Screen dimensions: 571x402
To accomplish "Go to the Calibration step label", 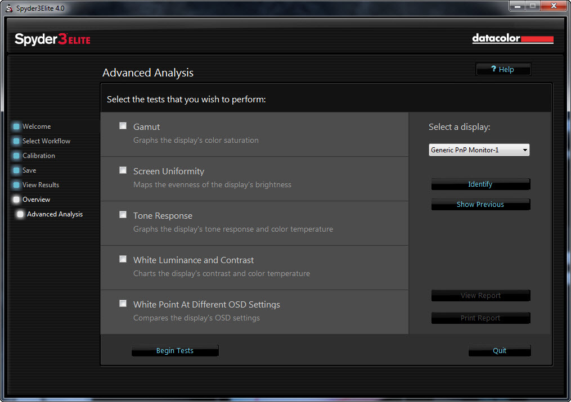I will (39, 156).
